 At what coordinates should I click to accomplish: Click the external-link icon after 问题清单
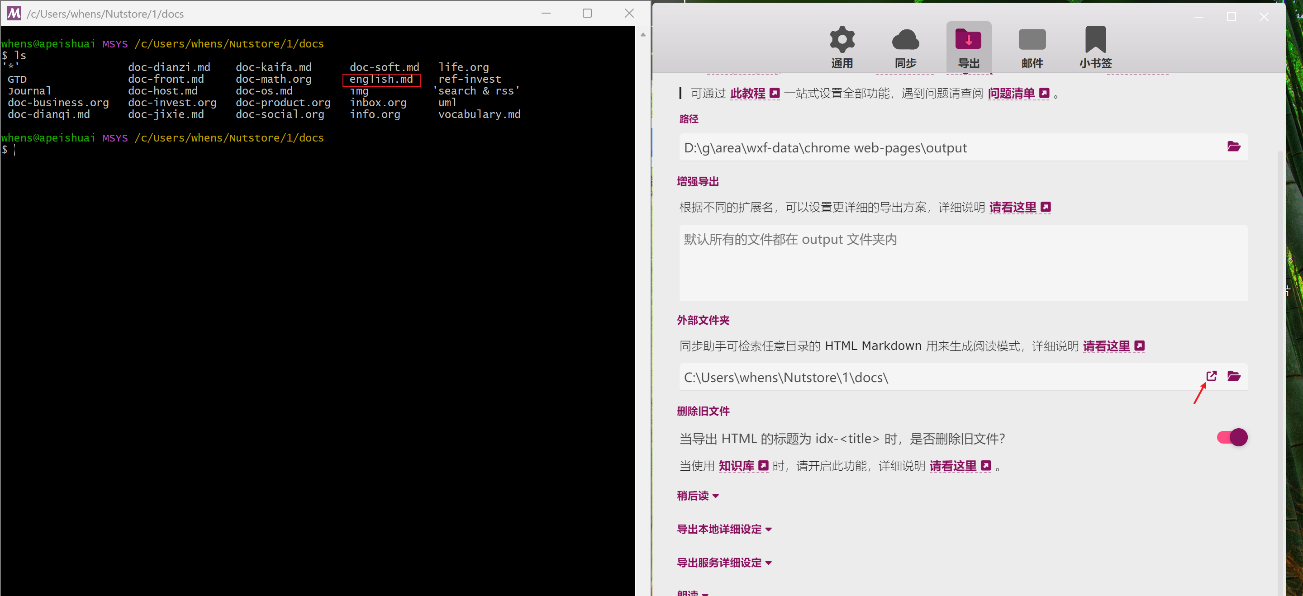coord(1044,94)
